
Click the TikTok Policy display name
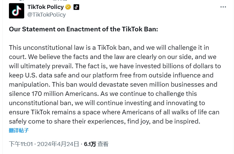tap(46, 7)
